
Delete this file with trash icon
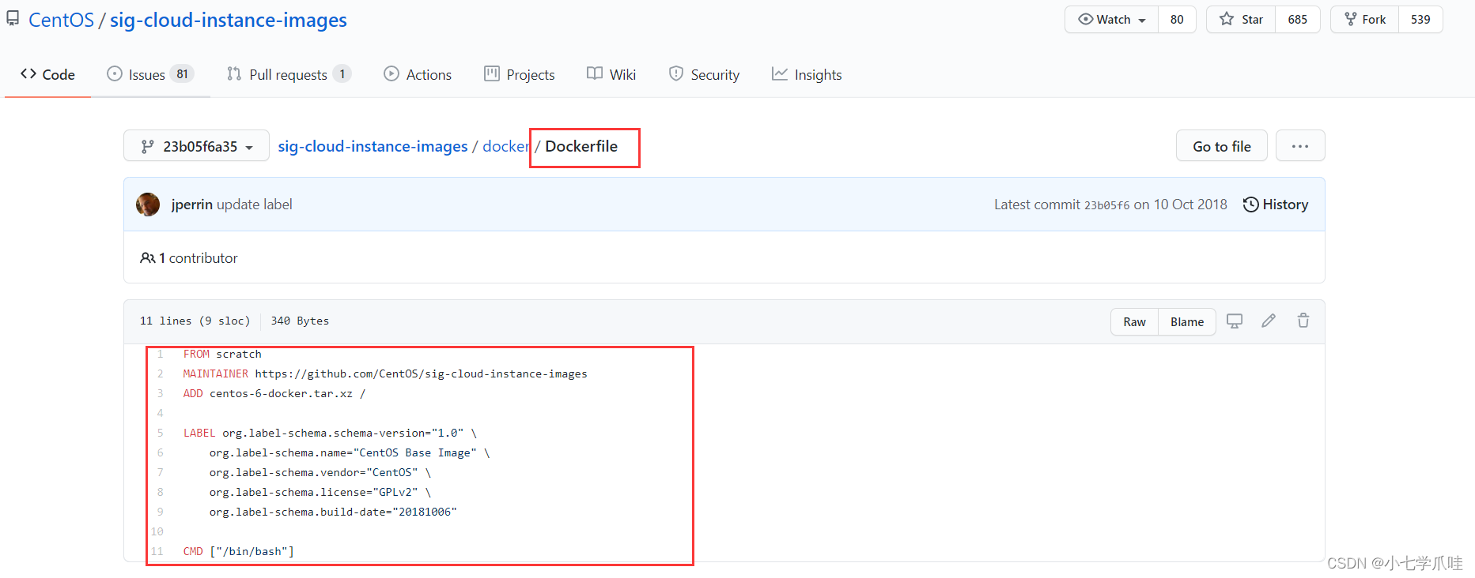click(x=1303, y=321)
